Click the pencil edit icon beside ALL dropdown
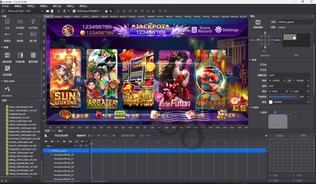The width and height of the screenshot is (316, 184). click(x=81, y=146)
